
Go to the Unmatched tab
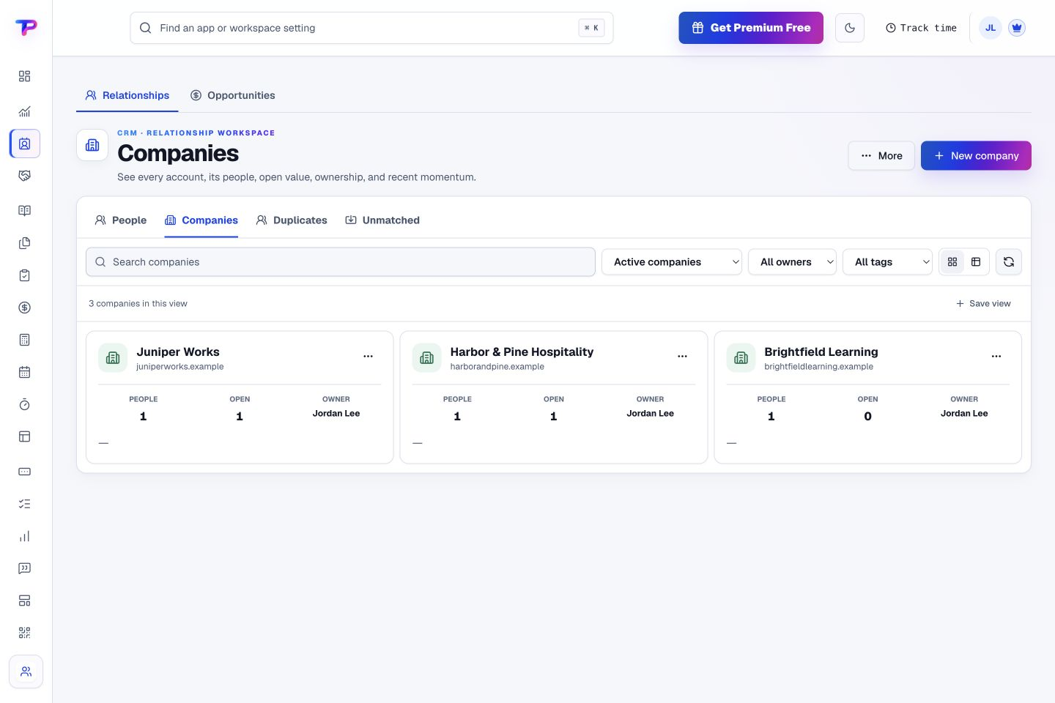[382, 220]
